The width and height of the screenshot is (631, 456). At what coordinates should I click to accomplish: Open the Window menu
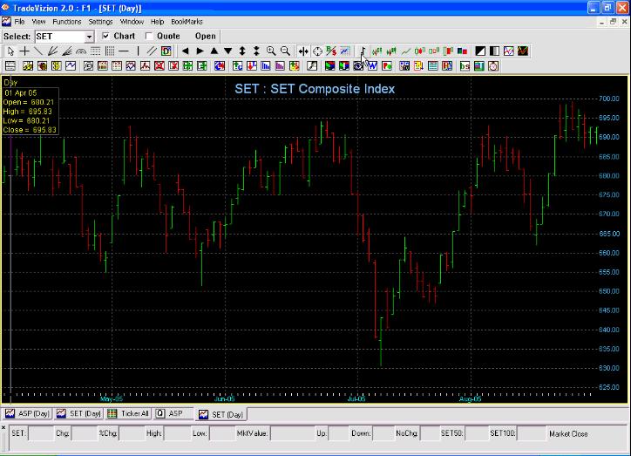pos(132,22)
